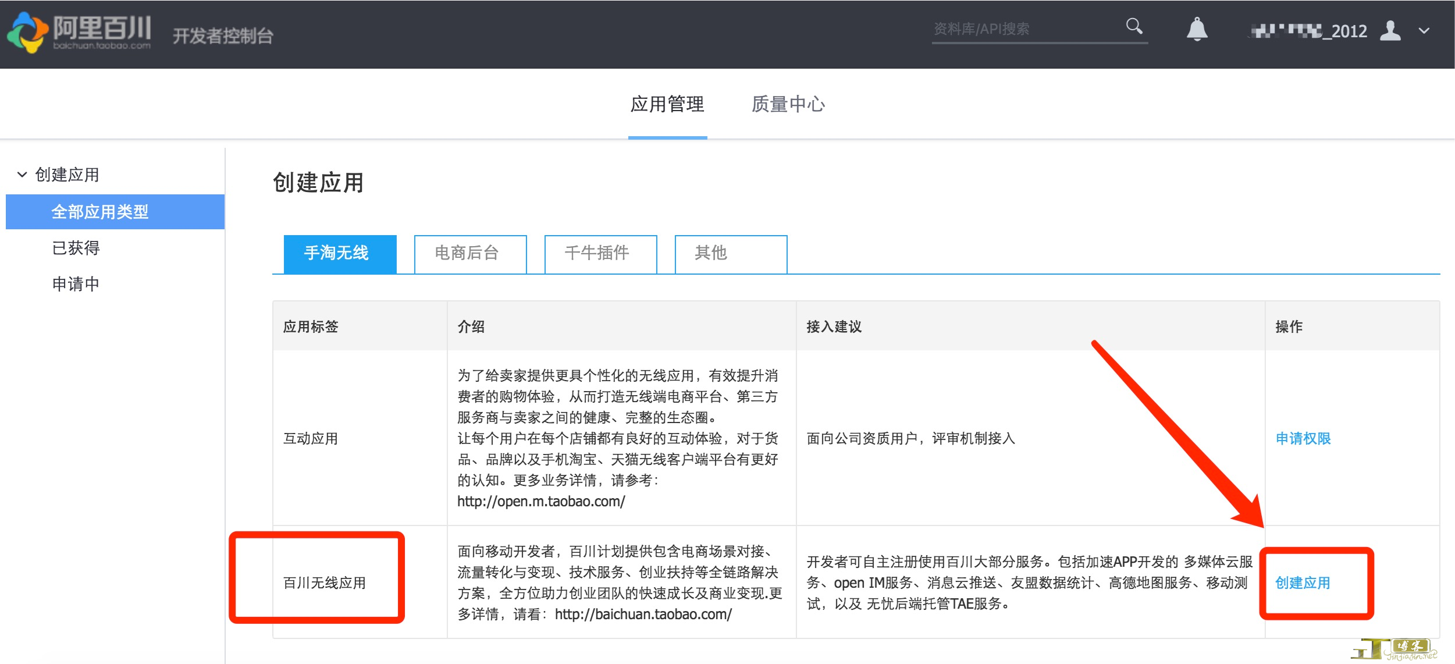Click the search magnifier icon

tap(1133, 26)
